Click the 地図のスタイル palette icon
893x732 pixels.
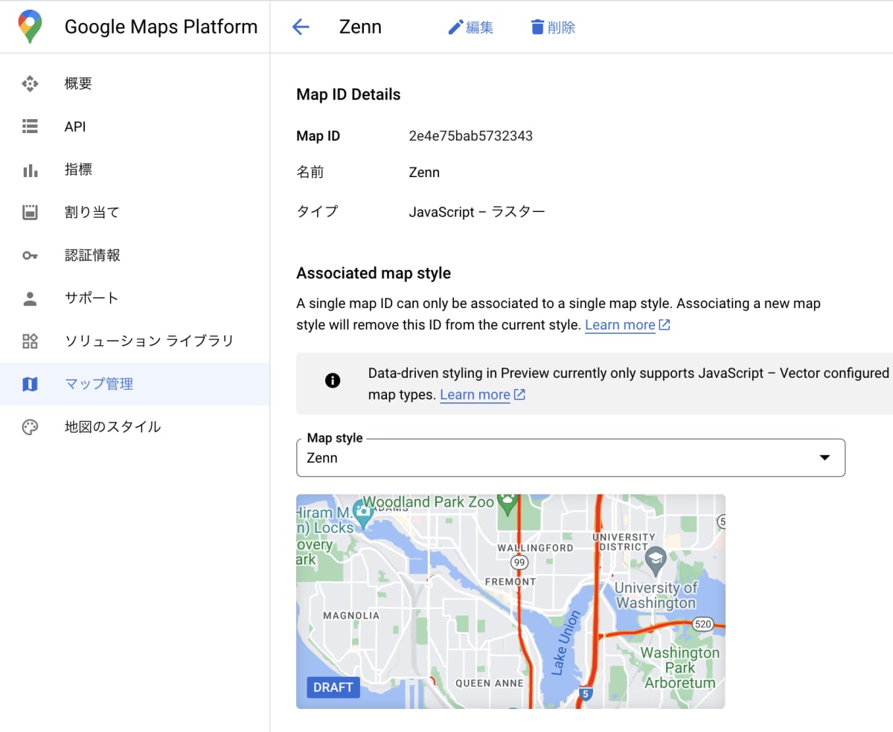(30, 427)
